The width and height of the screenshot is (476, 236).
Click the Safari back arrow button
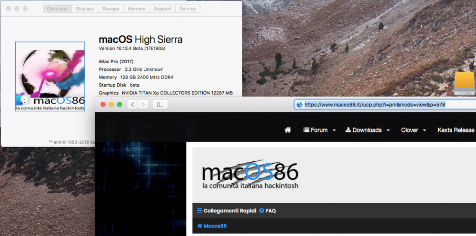pos(132,105)
